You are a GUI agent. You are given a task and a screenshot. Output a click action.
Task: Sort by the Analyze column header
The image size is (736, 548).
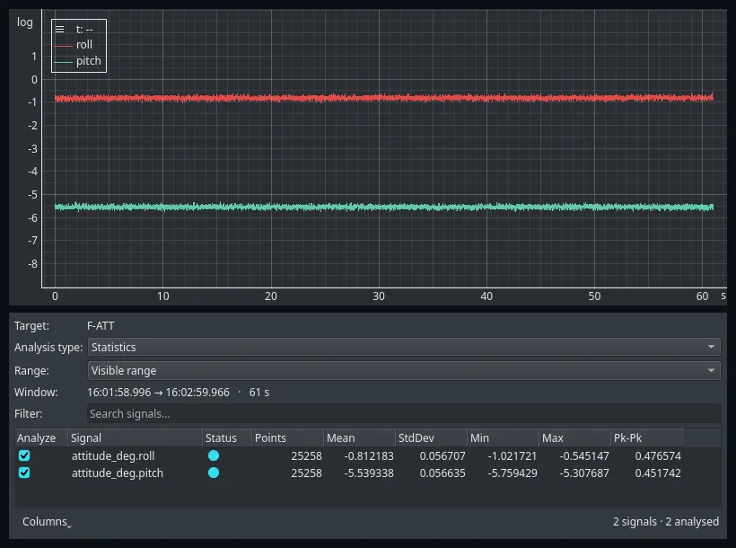pyautogui.click(x=41, y=438)
